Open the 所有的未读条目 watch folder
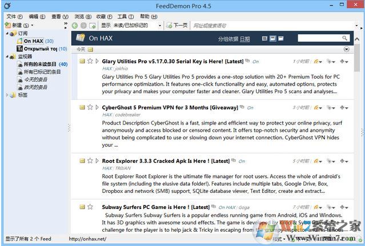This screenshot has width=365, height=246. (x=40, y=64)
